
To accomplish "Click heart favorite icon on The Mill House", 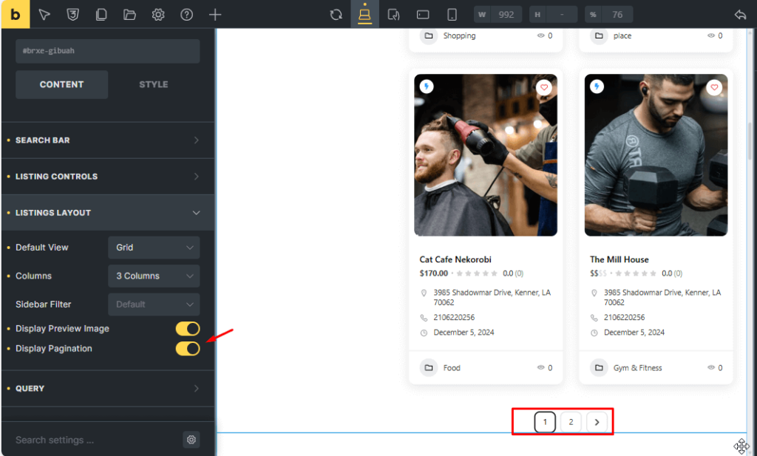I will [x=714, y=87].
